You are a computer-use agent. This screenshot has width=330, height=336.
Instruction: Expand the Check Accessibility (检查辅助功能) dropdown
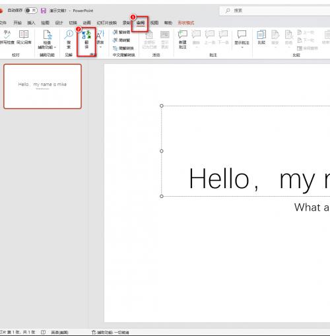(55, 48)
